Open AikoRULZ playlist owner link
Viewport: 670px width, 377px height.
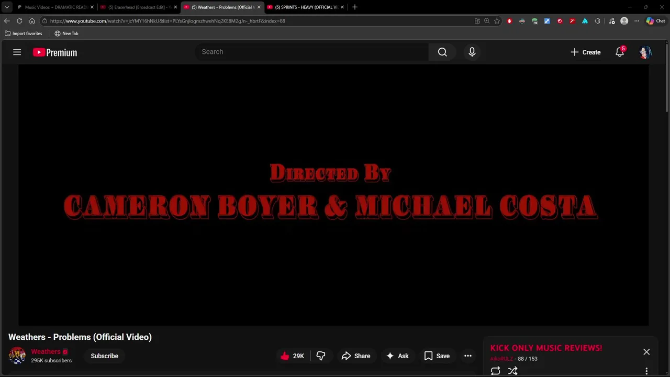(x=501, y=359)
